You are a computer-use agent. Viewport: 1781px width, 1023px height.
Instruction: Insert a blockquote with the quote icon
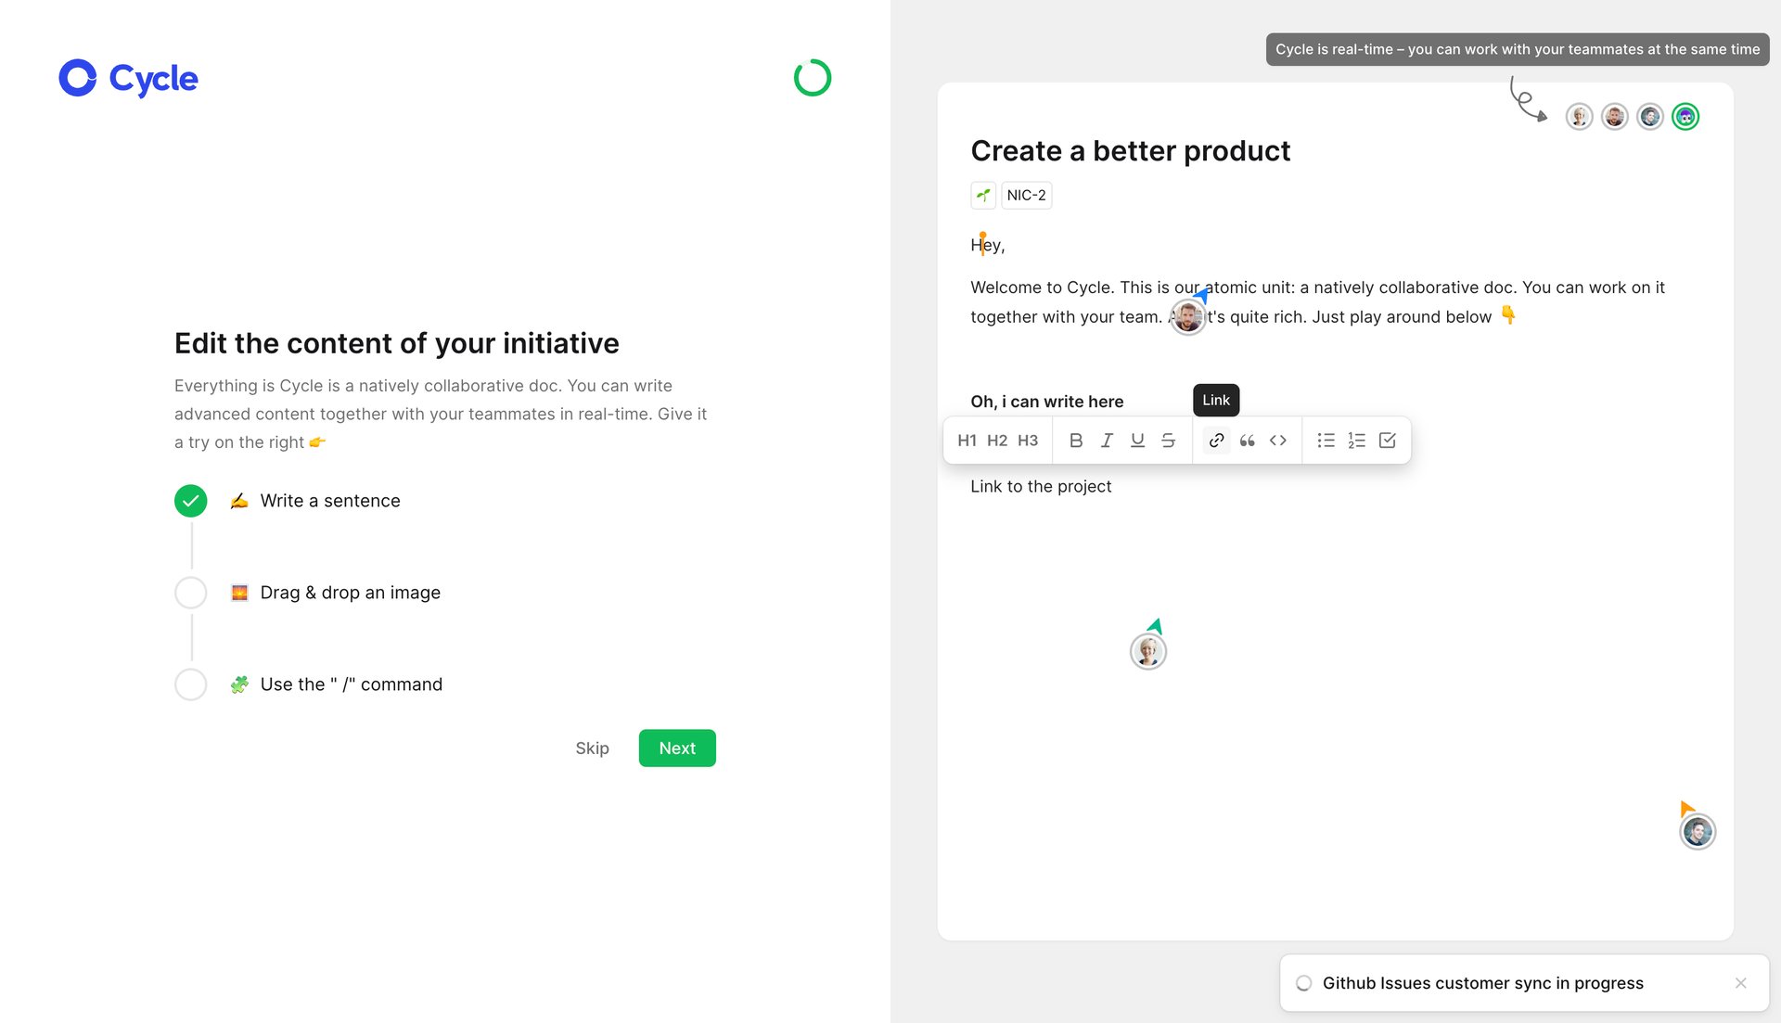tap(1247, 440)
